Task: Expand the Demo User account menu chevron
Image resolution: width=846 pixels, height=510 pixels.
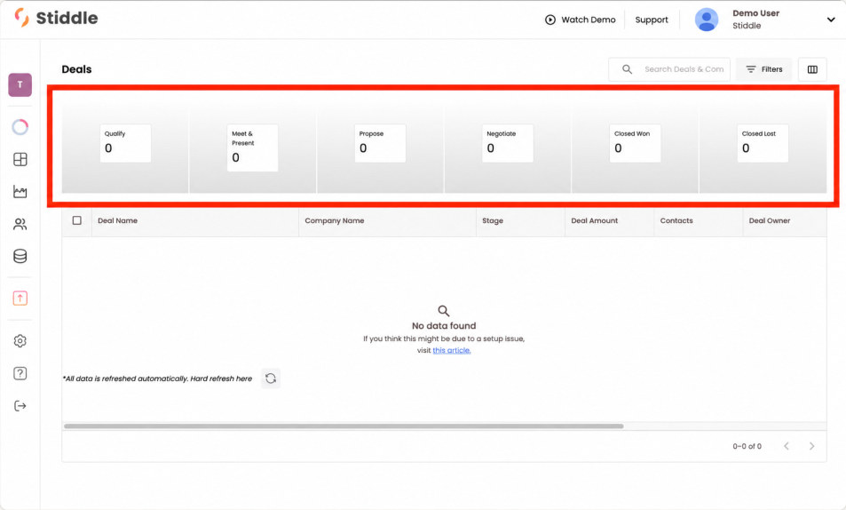Action: coord(831,20)
